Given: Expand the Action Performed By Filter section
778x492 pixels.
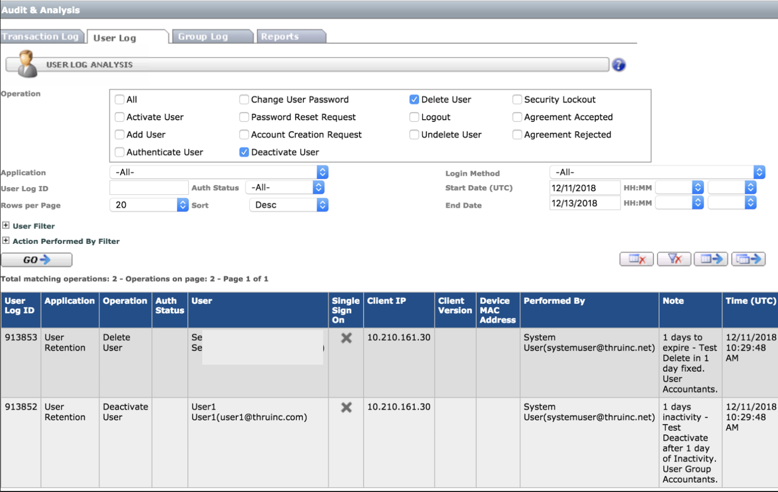Looking at the screenshot, I should (6, 241).
